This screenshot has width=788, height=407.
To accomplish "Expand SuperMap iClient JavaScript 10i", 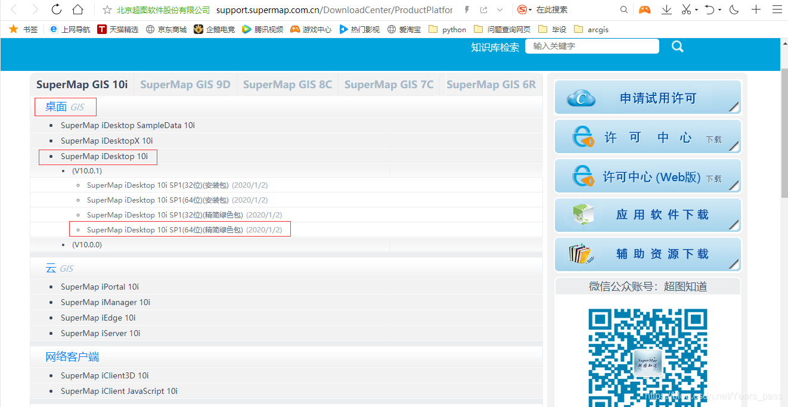I will (x=119, y=391).
